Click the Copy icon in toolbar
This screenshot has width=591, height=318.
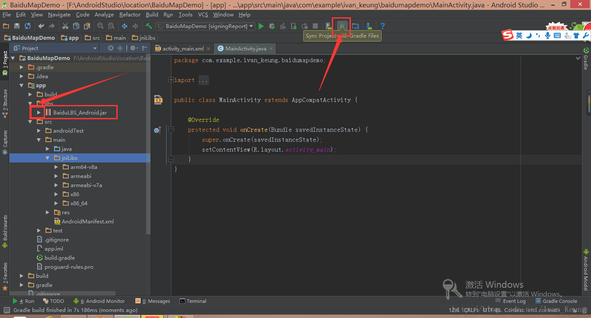(76, 26)
